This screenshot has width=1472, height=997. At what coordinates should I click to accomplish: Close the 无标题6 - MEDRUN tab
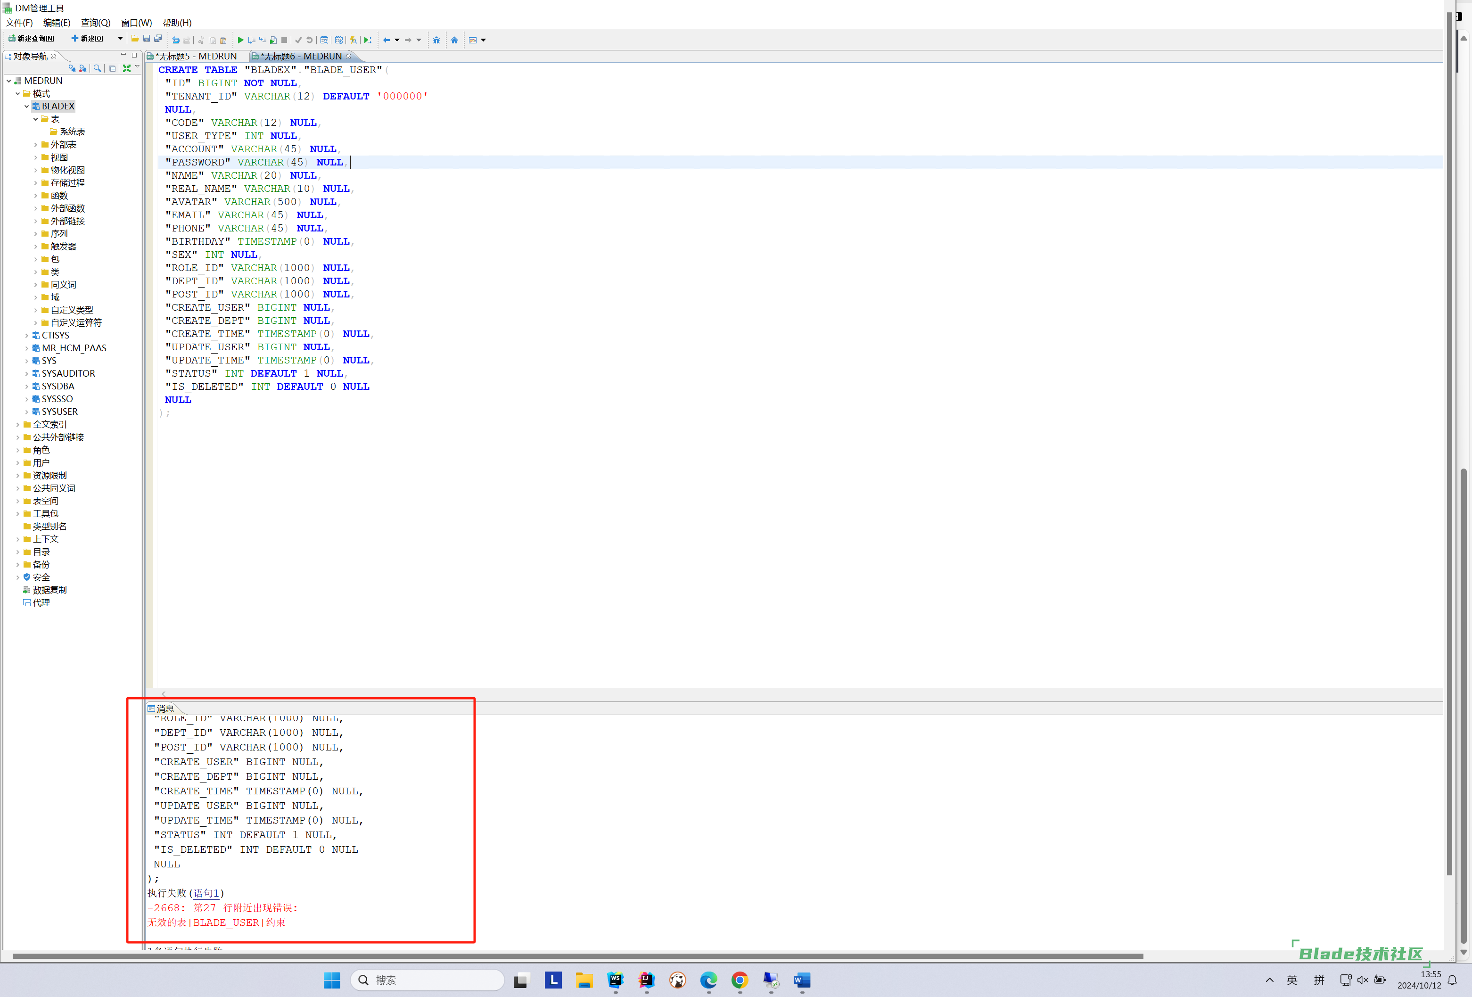348,57
